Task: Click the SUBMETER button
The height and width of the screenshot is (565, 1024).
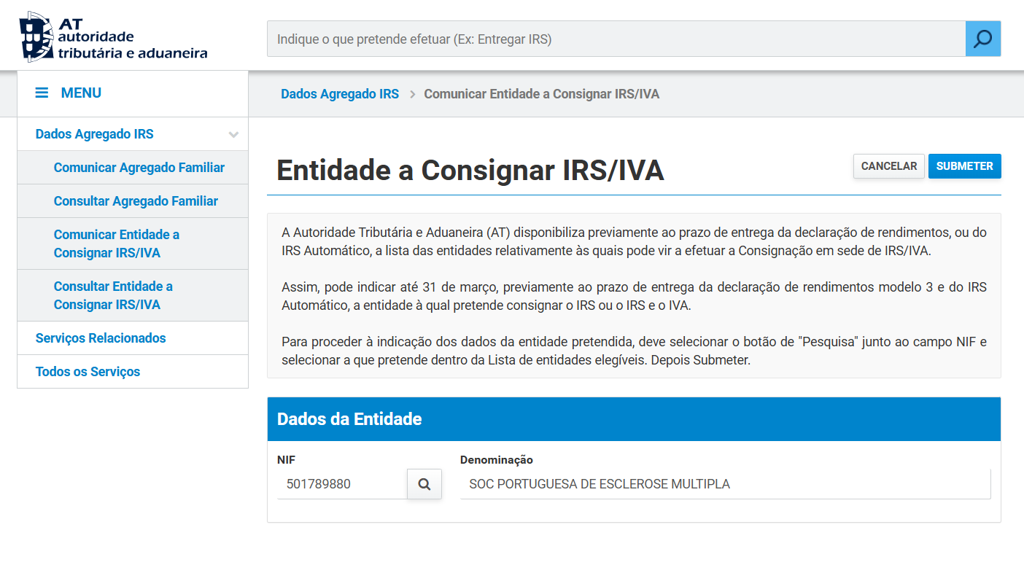Action: click(964, 166)
